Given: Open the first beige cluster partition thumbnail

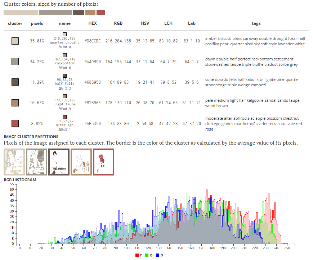Looking at the screenshot, I should click(x=14, y=162).
